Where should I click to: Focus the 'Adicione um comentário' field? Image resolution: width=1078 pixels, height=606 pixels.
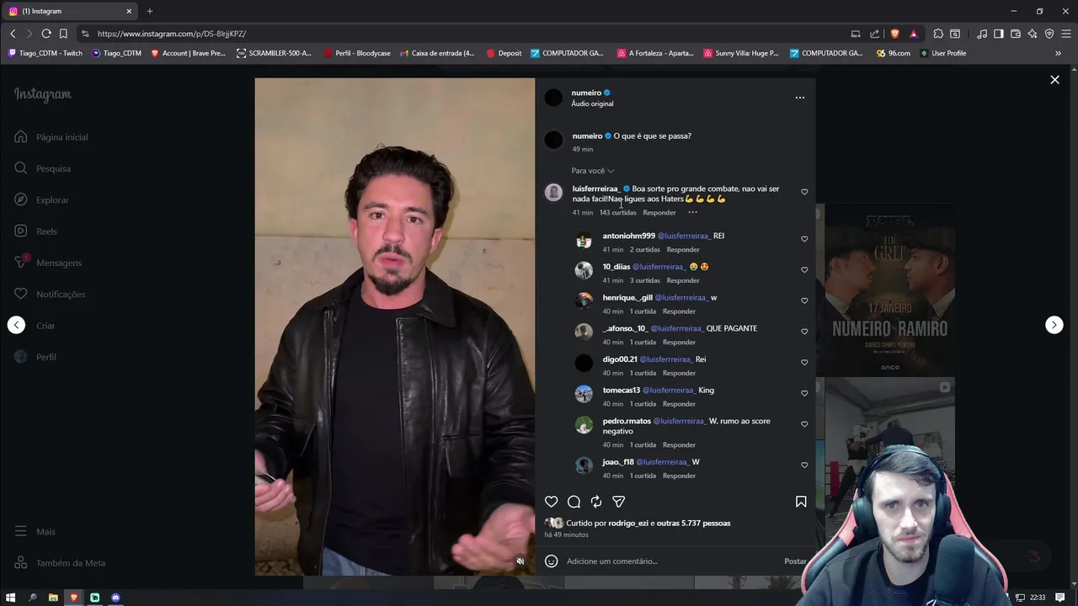pyautogui.click(x=671, y=561)
